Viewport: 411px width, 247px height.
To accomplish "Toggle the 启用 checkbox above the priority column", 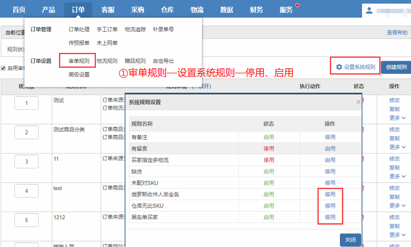I will (x=4, y=68).
